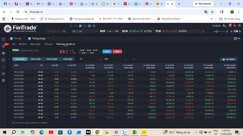Open the Giá sub-tab
243x136 pixels.
(14, 44)
